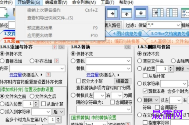The image size is (189, 125).
Task: Click the 编辑器 button
Action: (x=123, y=81)
